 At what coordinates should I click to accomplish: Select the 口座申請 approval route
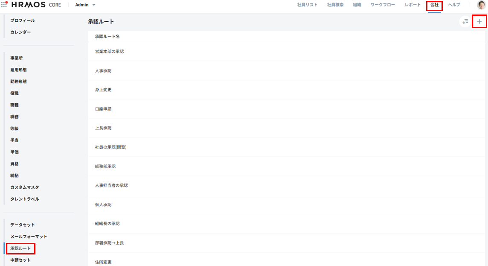coord(103,109)
